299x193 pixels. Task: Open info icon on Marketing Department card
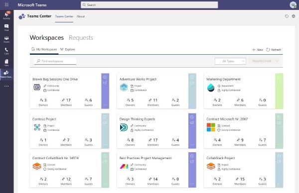coord(279,77)
